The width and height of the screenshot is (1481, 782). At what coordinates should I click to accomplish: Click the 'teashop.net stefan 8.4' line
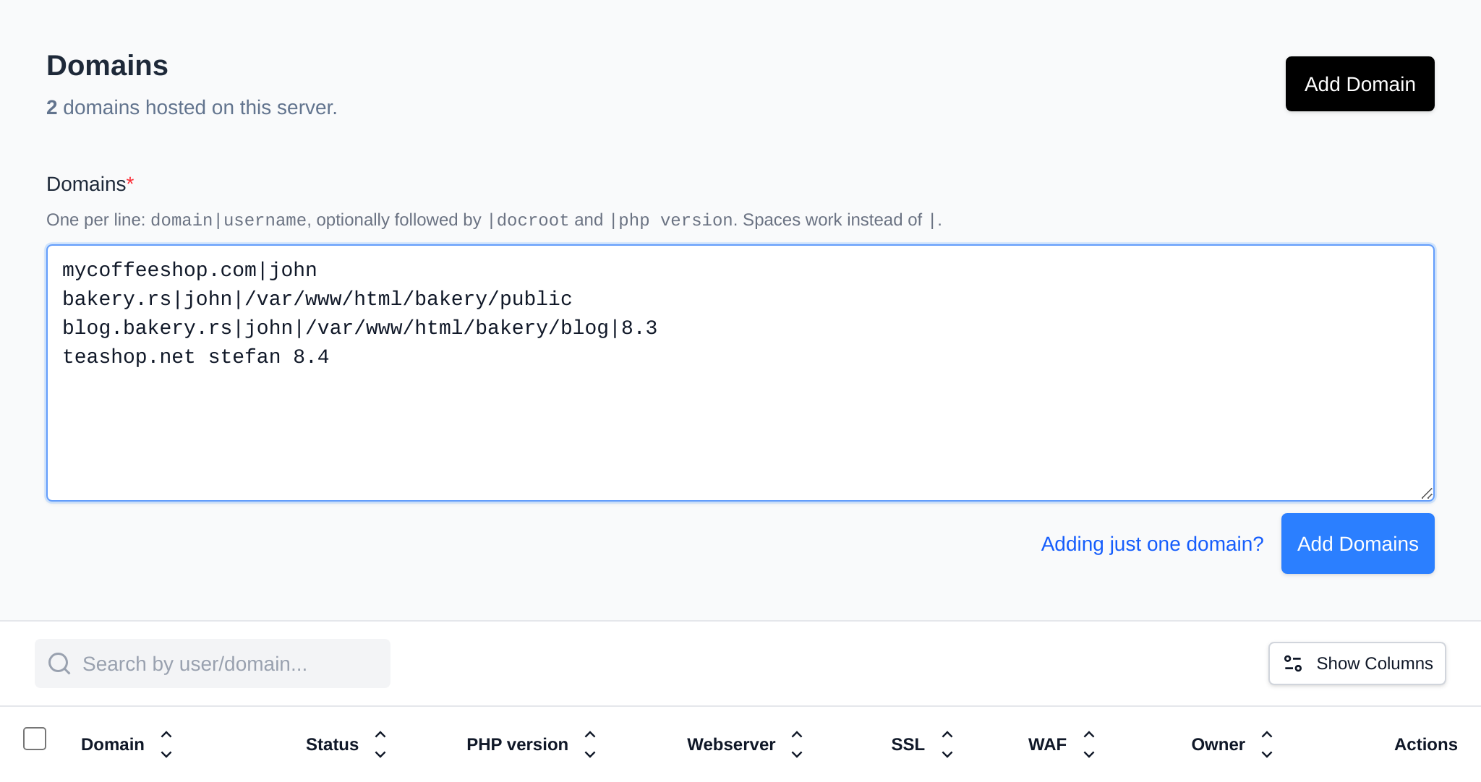[195, 357]
